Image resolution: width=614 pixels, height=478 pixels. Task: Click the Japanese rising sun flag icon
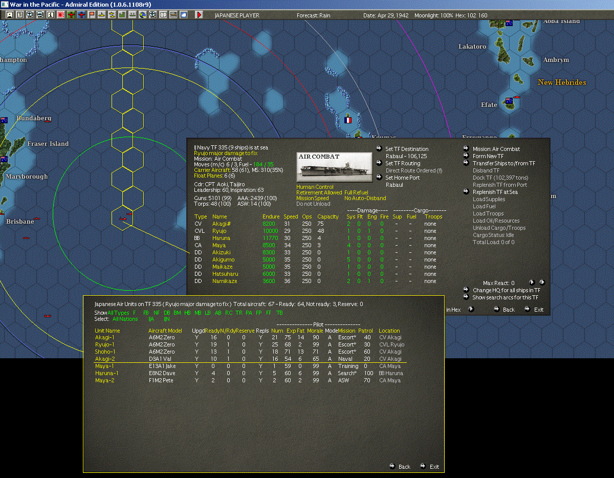point(60,15)
